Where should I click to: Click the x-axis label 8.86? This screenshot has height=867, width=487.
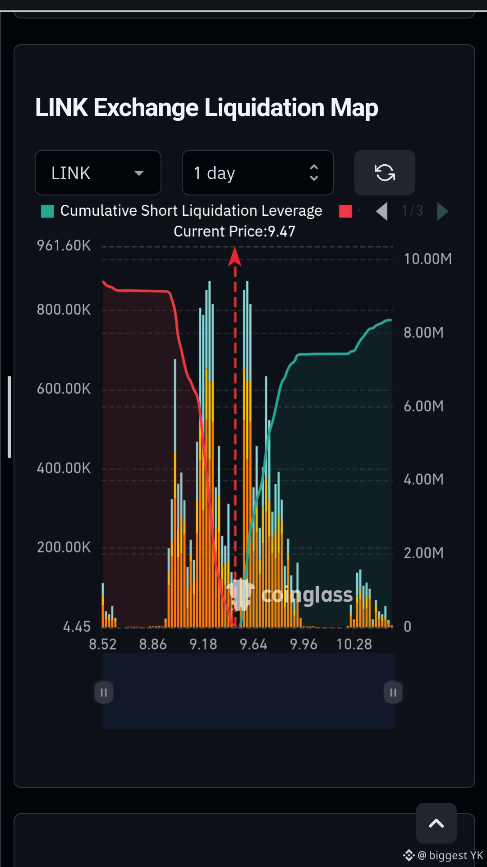click(x=153, y=644)
